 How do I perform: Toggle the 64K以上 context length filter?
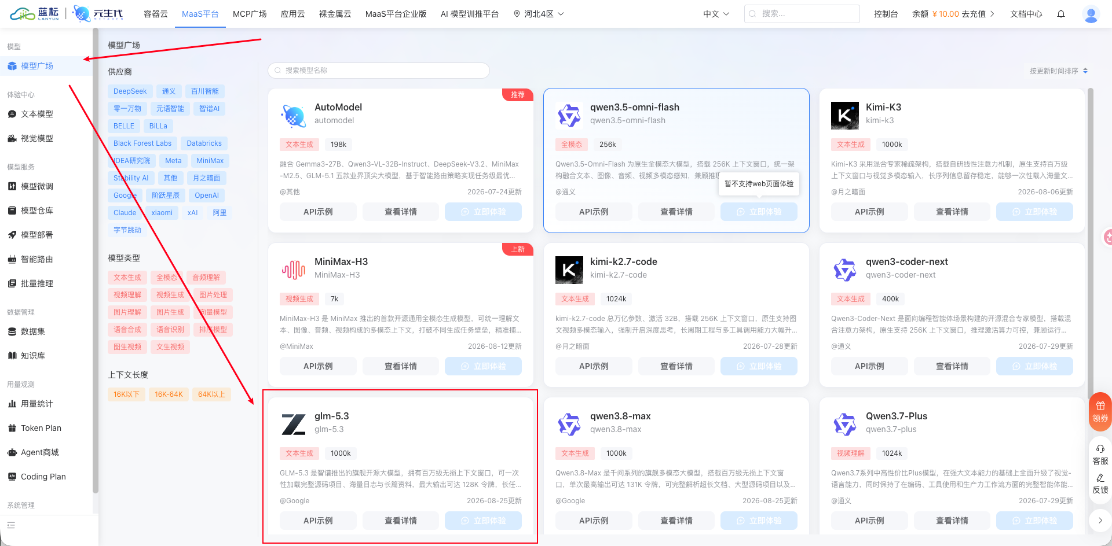point(212,394)
